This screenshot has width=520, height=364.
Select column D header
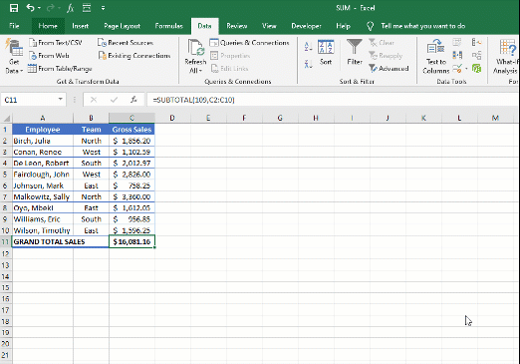pyautogui.click(x=172, y=118)
